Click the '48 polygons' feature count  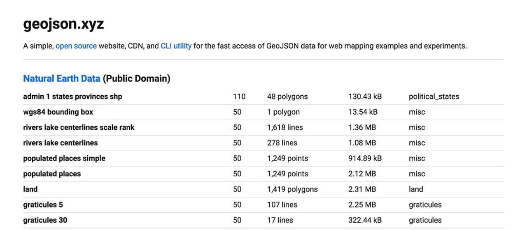tap(287, 97)
